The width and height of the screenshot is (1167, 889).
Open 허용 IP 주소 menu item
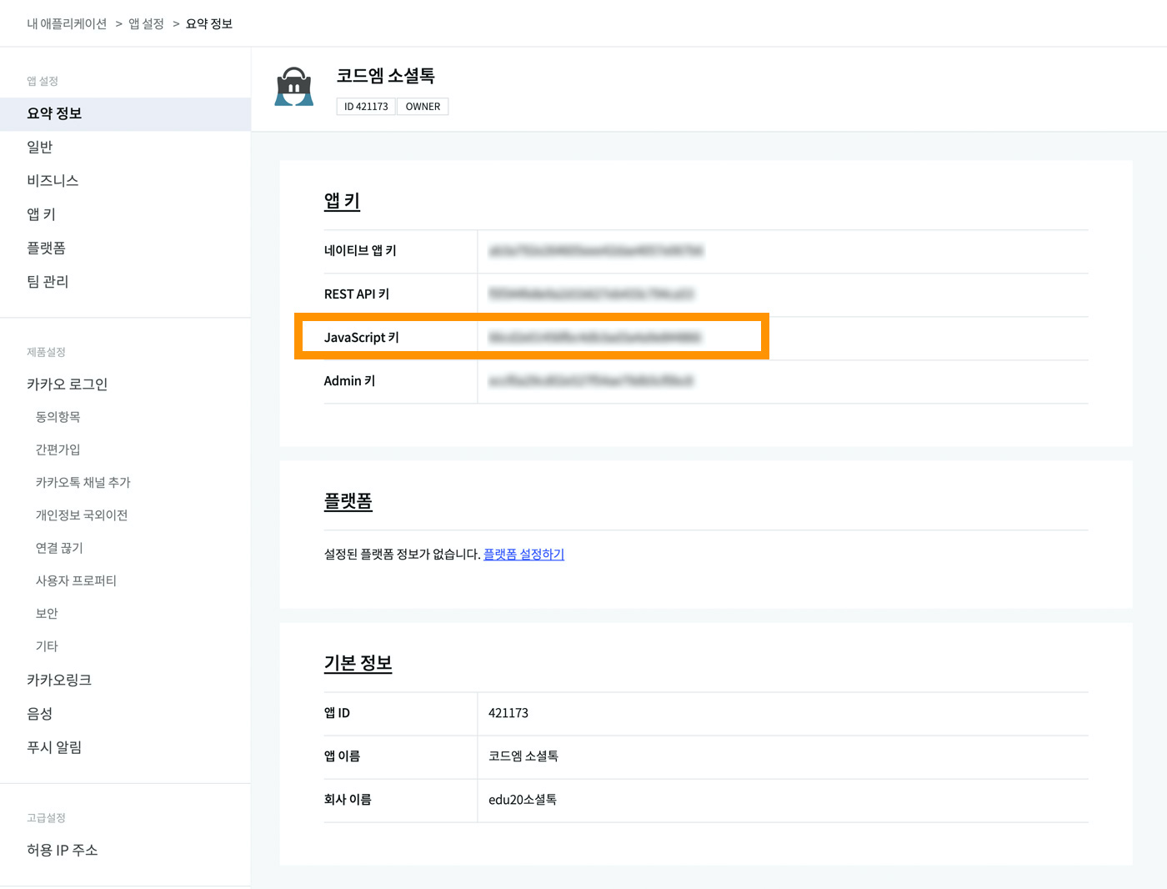(x=63, y=850)
